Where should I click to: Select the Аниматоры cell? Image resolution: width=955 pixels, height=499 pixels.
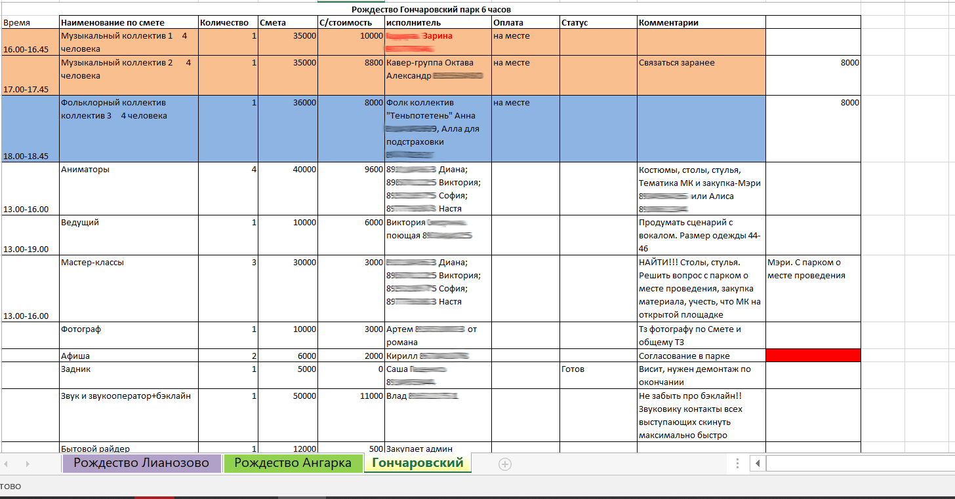[129, 189]
